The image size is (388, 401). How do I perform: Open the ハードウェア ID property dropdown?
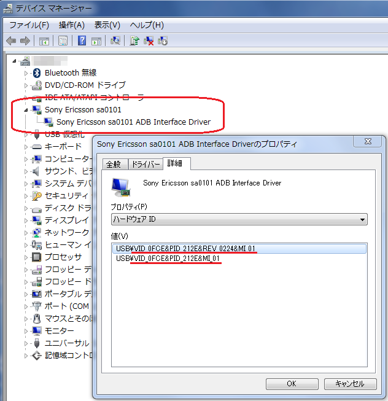coord(239,219)
